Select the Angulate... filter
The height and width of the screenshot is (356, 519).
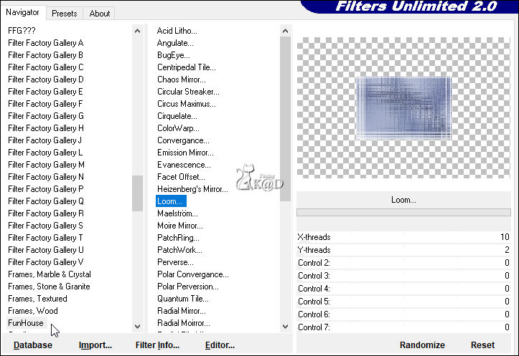(x=175, y=43)
